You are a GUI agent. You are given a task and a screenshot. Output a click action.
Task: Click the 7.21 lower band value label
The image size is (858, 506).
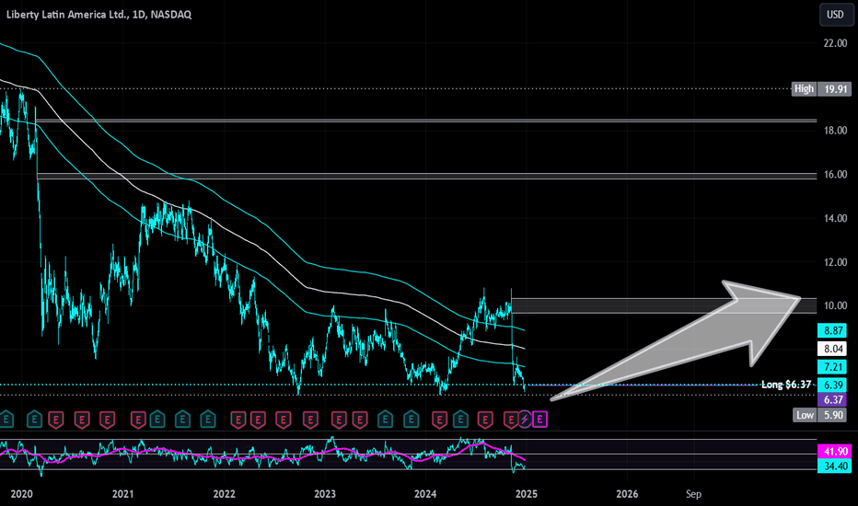(x=831, y=366)
